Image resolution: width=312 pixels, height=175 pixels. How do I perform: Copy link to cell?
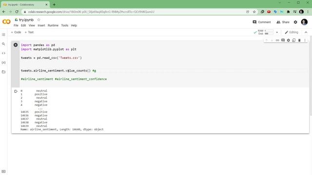277,40
